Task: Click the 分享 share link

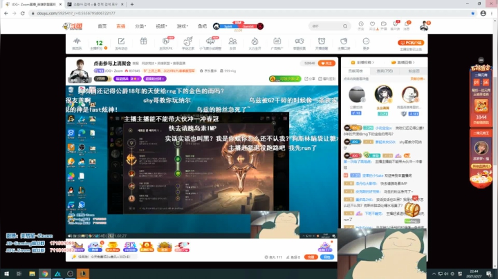Action: 310,79
